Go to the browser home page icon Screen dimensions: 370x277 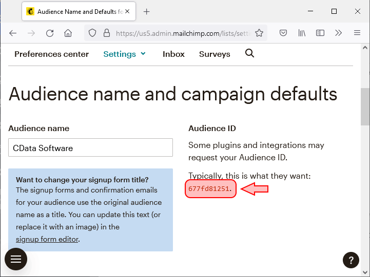(68, 33)
